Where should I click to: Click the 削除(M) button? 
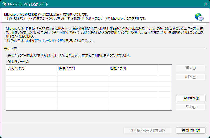(x=191, y=77)
